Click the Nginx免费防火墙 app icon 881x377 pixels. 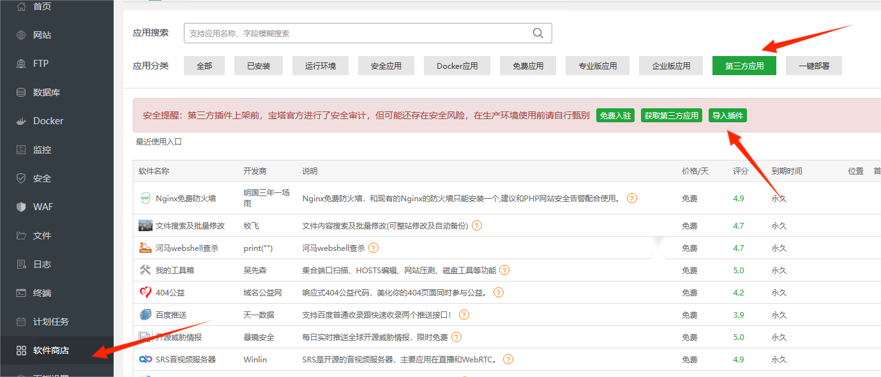coord(146,198)
